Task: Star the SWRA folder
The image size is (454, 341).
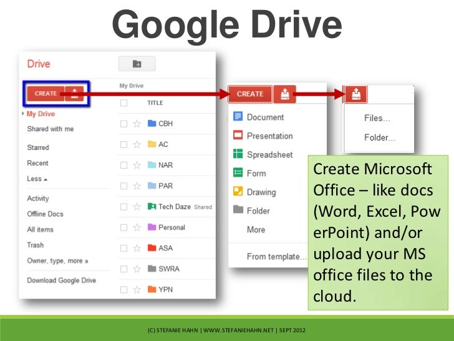Action: coord(137,269)
